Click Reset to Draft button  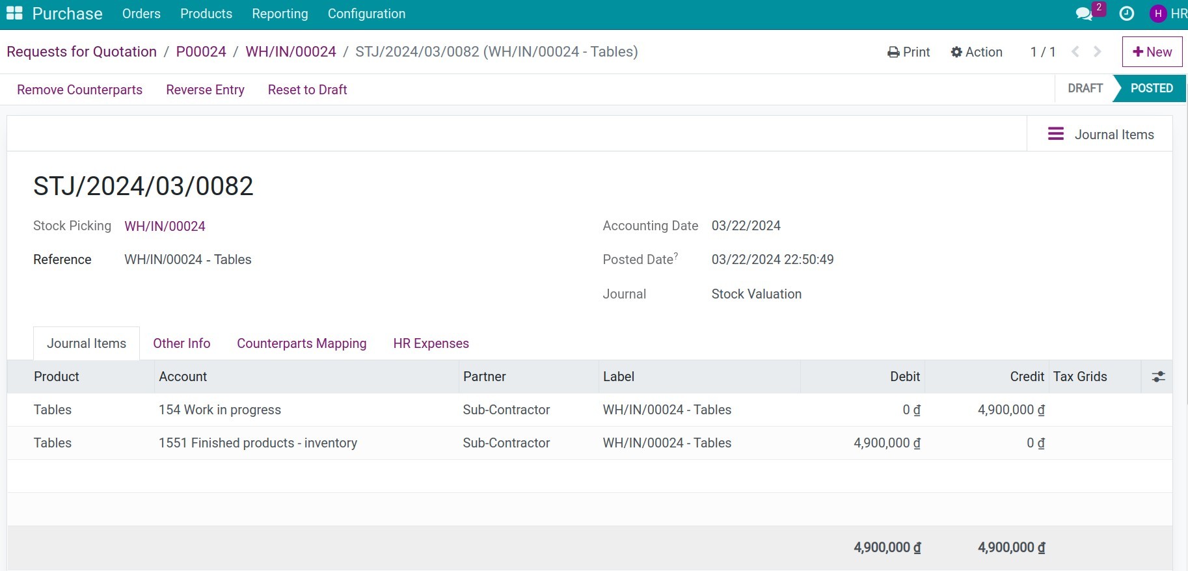click(307, 90)
